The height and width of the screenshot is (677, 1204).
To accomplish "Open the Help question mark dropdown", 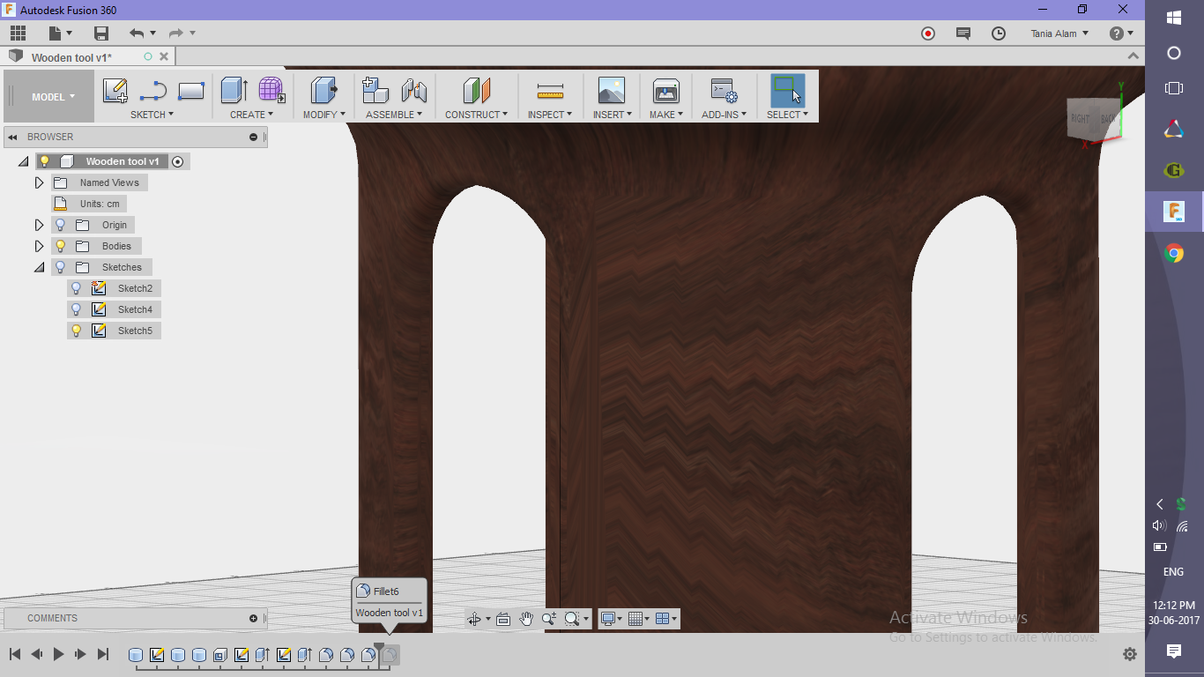I will pyautogui.click(x=1121, y=33).
